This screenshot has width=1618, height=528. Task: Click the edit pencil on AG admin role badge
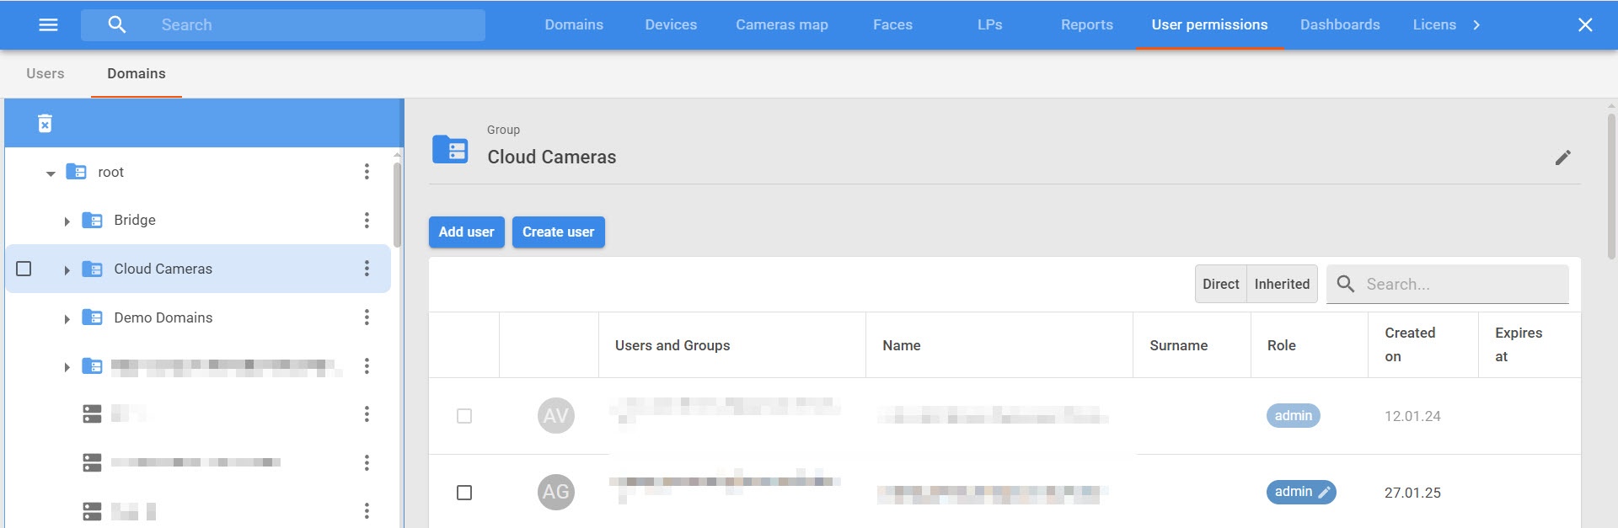tap(1324, 493)
